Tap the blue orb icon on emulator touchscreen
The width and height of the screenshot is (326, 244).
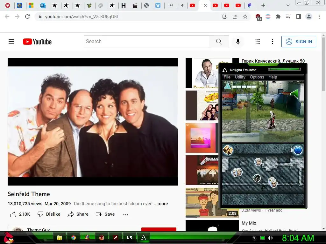coord(298,150)
